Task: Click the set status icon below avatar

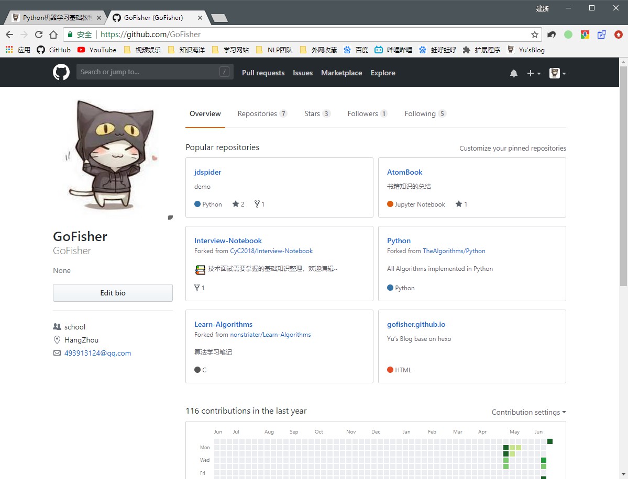Action: click(170, 217)
